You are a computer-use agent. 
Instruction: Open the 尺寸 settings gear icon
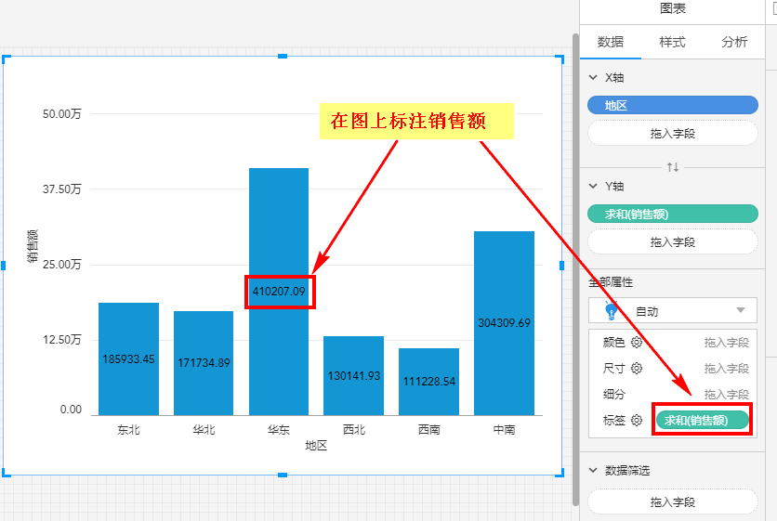click(637, 368)
